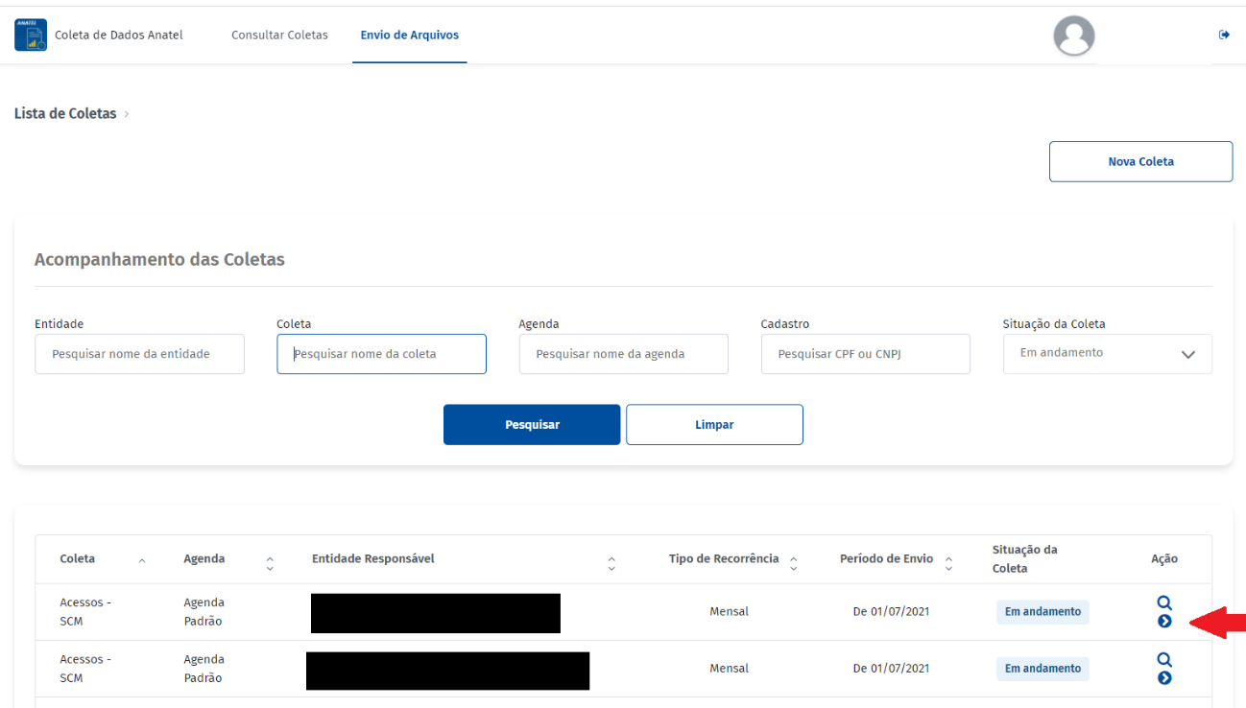Sort table by Agenda column arrows
The image size is (1246, 708).
click(270, 563)
